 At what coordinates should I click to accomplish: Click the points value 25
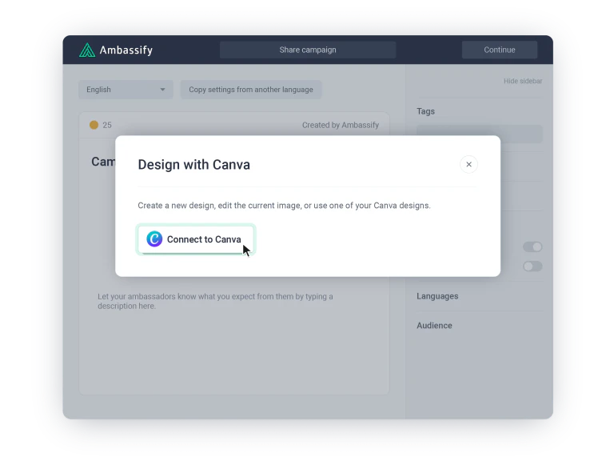pyautogui.click(x=107, y=125)
